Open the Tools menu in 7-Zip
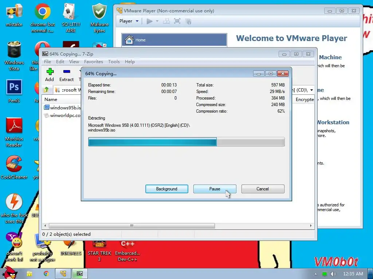 (x=114, y=62)
